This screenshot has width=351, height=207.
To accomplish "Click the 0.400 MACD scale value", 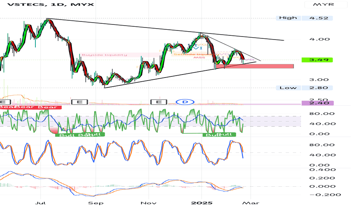I will (x=322, y=170).
